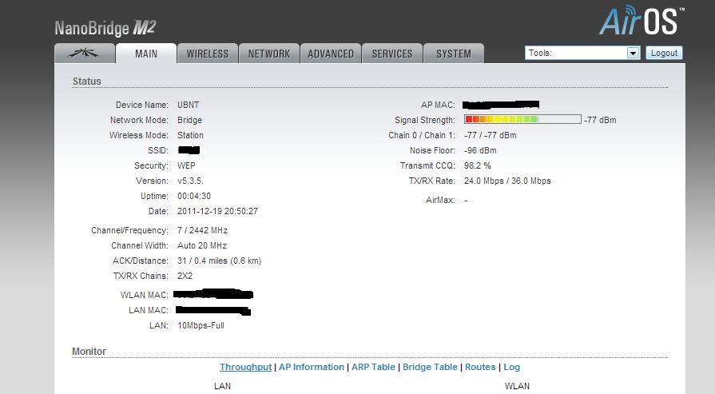Viewport: 715px width, 394px height.
Task: Select the Wireless Mode value Station
Action: pyautogui.click(x=190, y=135)
